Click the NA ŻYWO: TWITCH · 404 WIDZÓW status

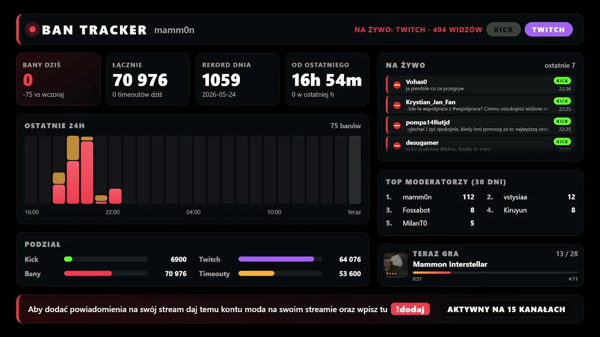(418, 29)
